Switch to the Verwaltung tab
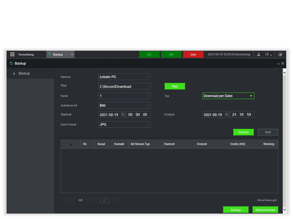Viewport: 293px width, 219px height. click(26, 54)
